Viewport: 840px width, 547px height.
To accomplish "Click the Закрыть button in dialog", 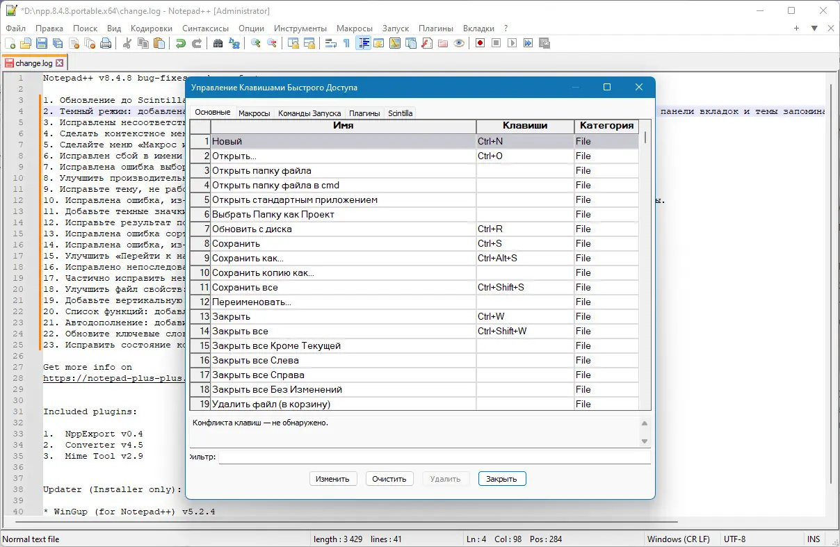I will (502, 479).
